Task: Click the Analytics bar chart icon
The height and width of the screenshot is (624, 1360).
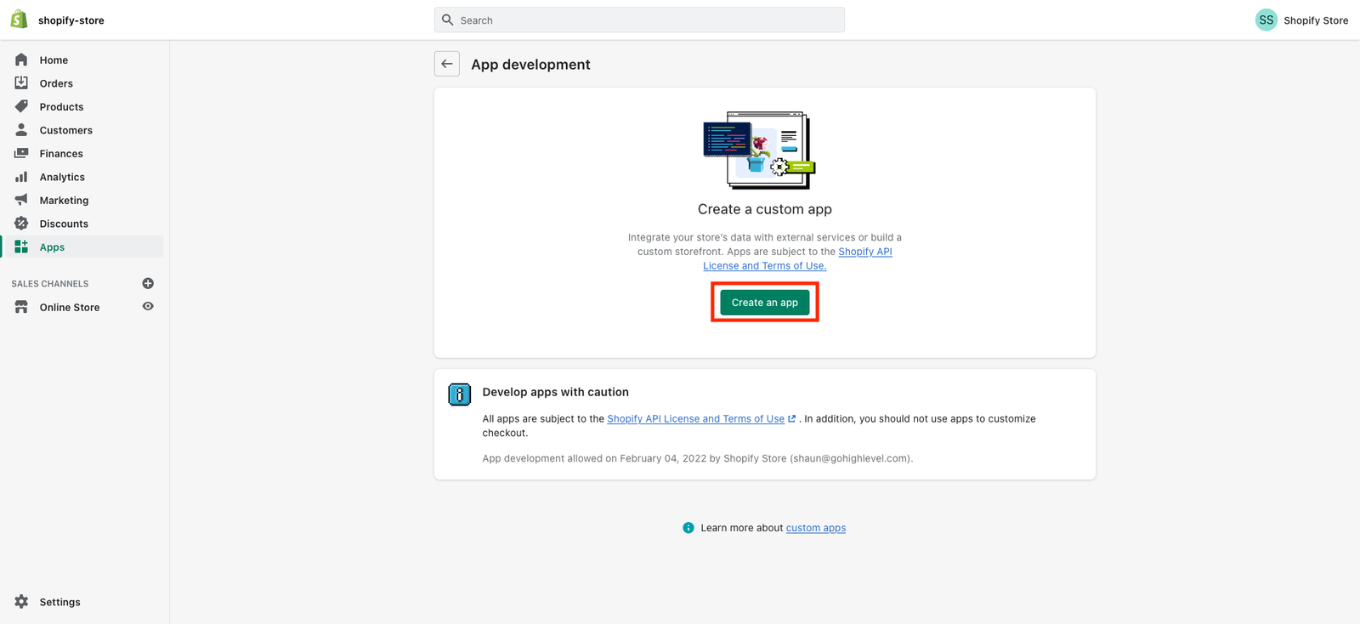Action: coord(21,177)
